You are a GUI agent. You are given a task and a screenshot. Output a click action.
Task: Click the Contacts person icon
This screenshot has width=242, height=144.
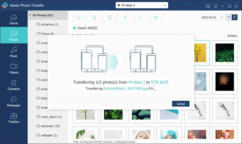point(14,83)
